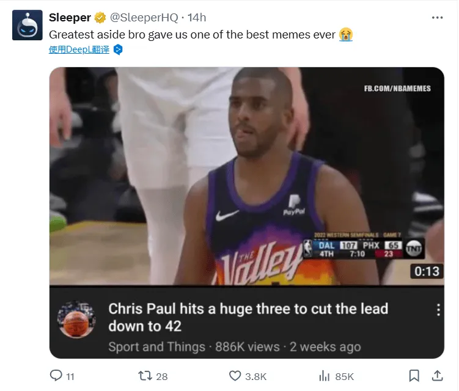The width and height of the screenshot is (459, 391).
Task: Open the video's vertical three-dot options
Action: tap(438, 310)
